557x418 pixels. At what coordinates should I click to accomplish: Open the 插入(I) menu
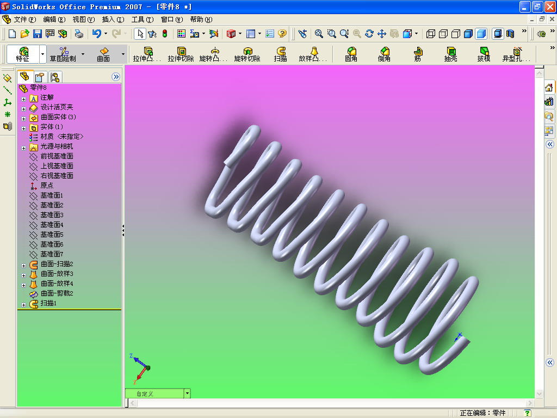[x=113, y=20]
